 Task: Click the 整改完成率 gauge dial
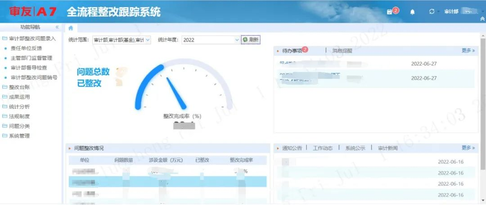pos(184,85)
